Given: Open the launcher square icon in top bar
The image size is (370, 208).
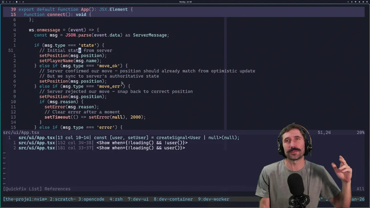Looking at the screenshot, I should tap(3, 2).
